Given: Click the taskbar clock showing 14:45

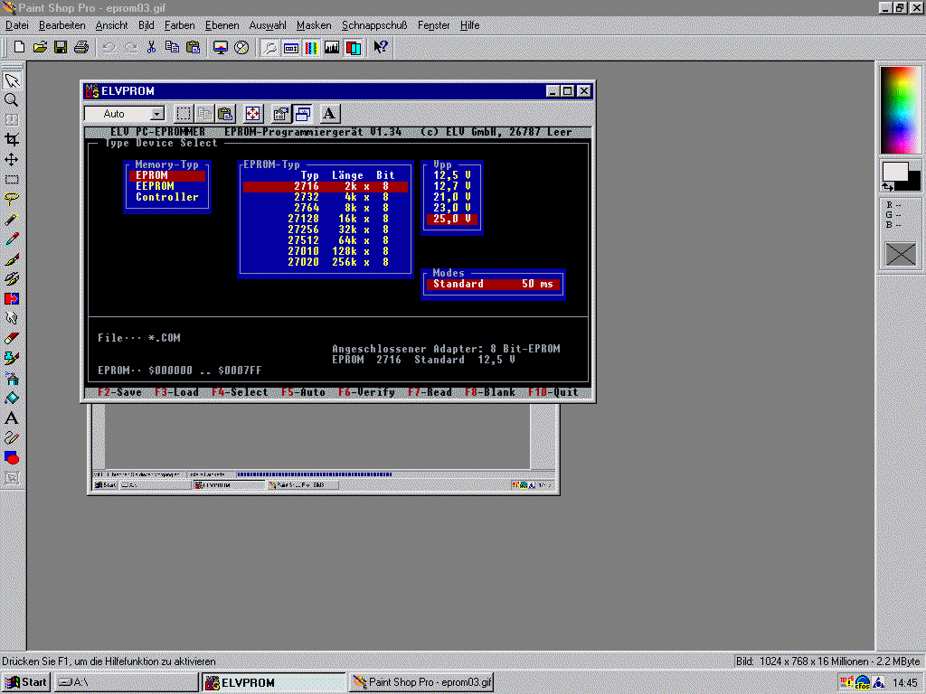Looking at the screenshot, I should click(x=904, y=683).
